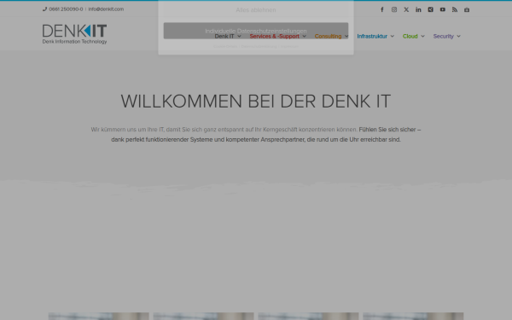Click the briefcase icon in top bar
512x320 pixels.
[x=467, y=9]
